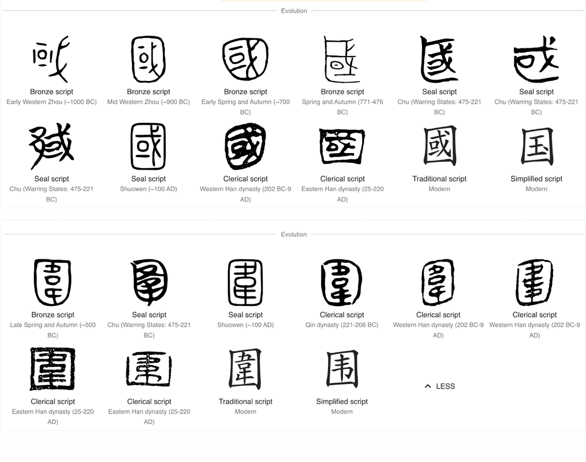
Task: Open the Western Han clerical script glyph of 國
Action: [x=245, y=146]
